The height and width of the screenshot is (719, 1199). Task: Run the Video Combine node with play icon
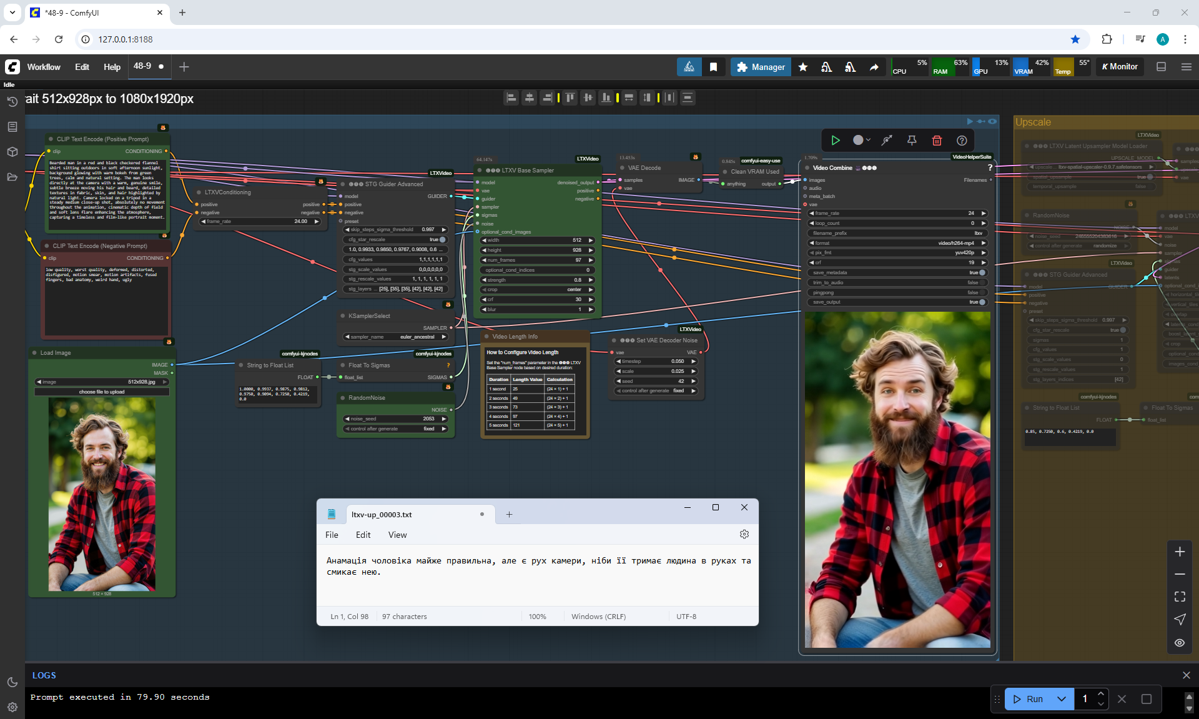(835, 141)
